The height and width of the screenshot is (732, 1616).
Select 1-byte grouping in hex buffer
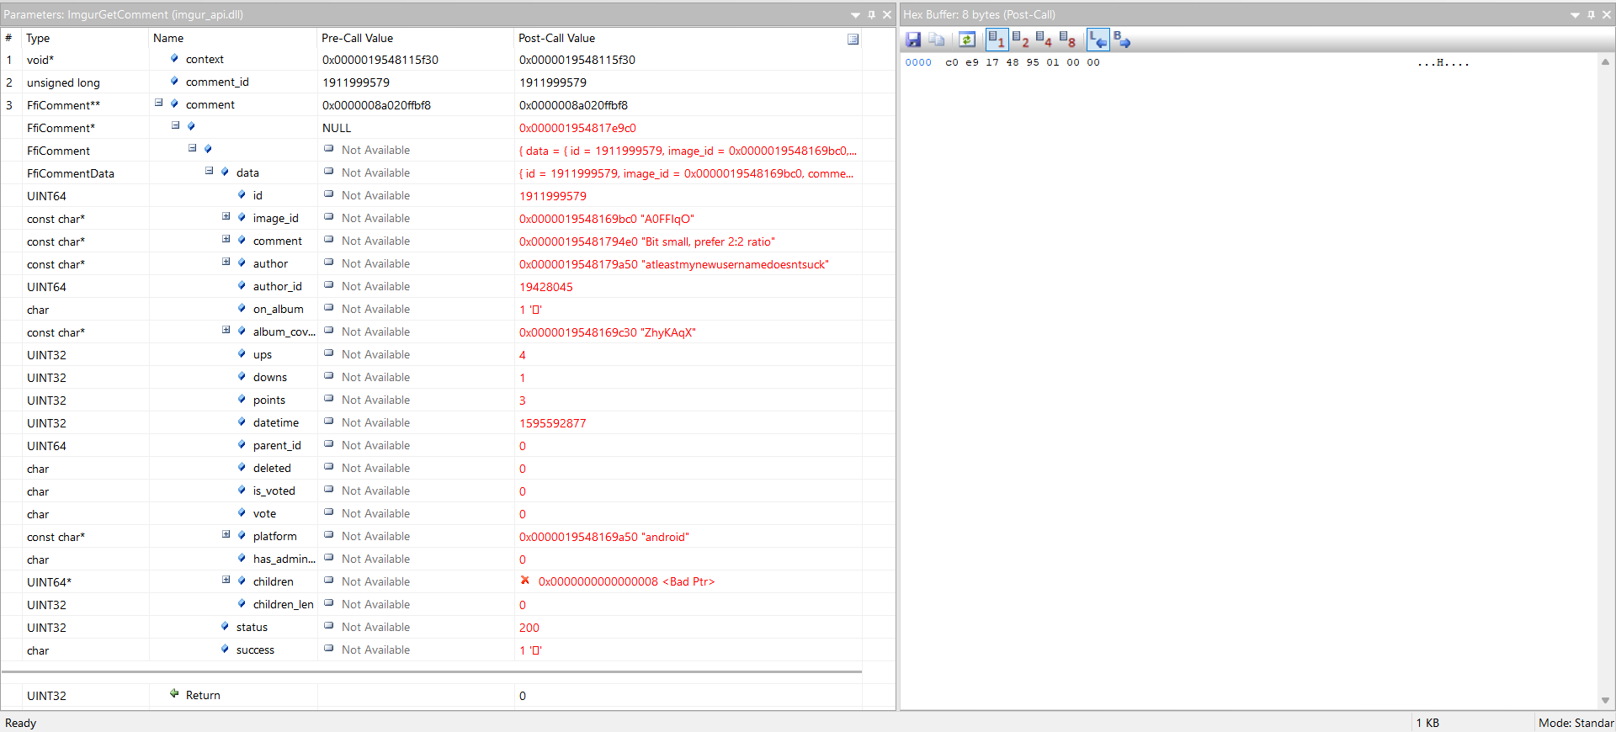[x=997, y=40]
